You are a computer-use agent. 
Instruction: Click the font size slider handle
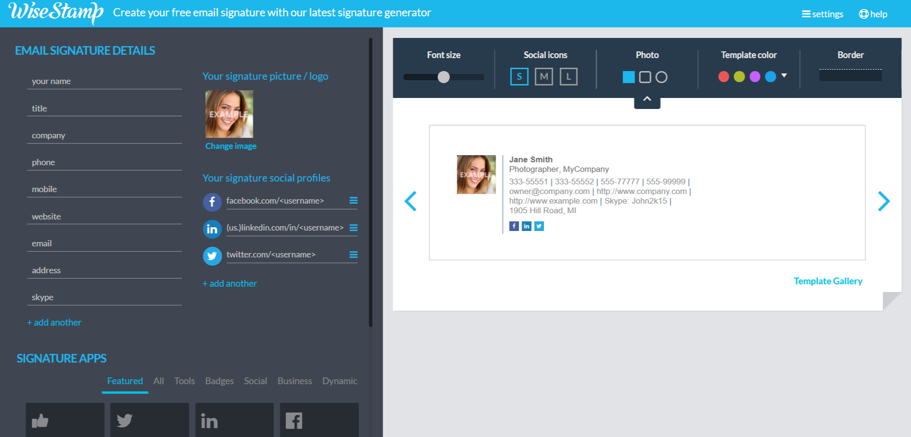(444, 77)
